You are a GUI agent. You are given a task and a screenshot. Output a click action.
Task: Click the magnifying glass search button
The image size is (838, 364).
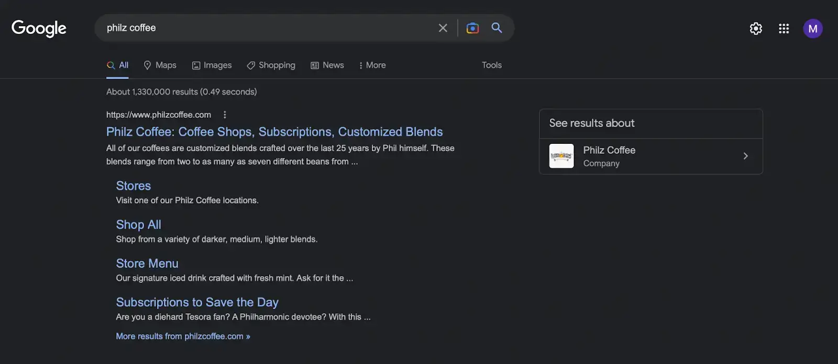(497, 28)
